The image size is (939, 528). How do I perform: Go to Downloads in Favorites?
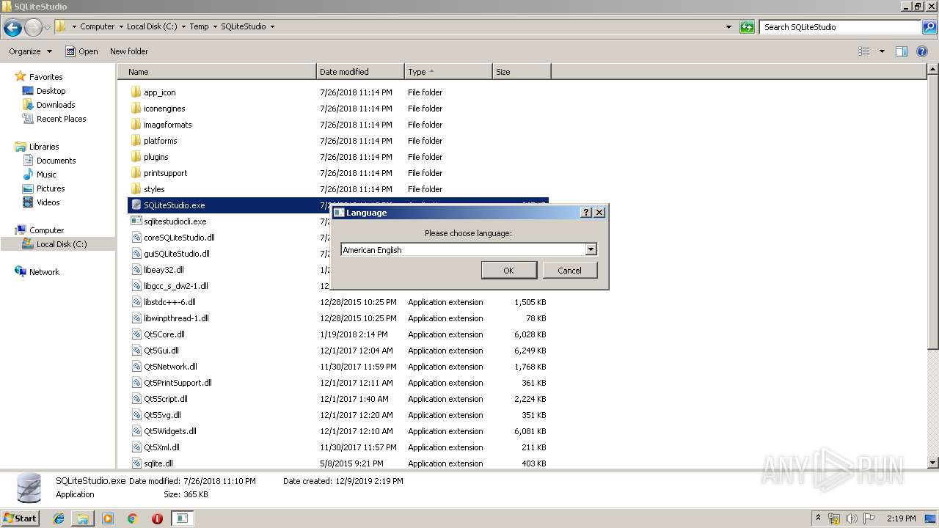click(x=56, y=105)
